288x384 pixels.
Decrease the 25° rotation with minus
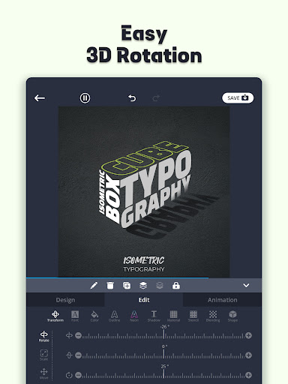click(x=78, y=375)
